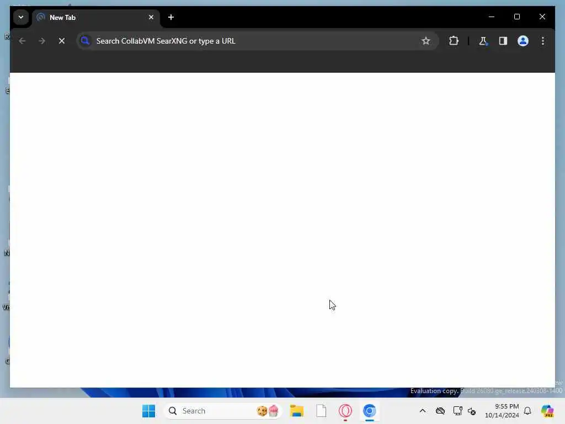Maximize the browser window
Viewport: 565px width, 424px height.
[x=516, y=17]
